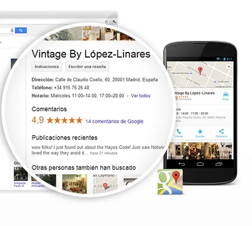Open 14 comentarios de Google link
Viewport: 252px width, 226px height.
click(115, 122)
